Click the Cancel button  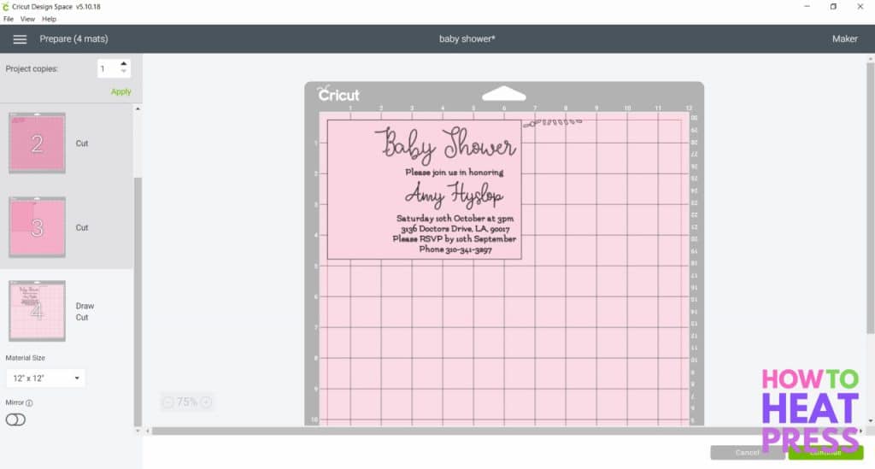pos(747,452)
